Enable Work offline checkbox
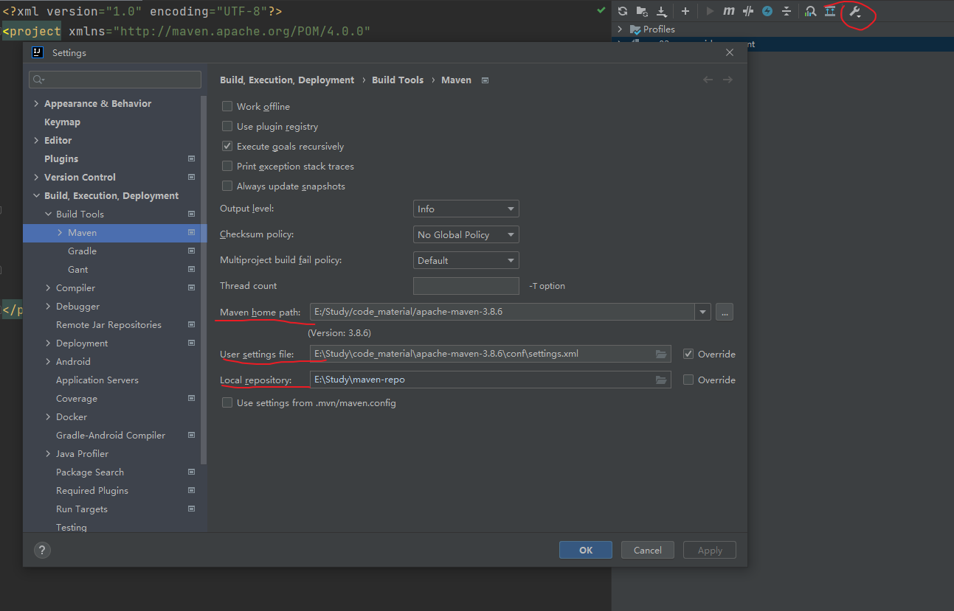954x611 pixels. (x=227, y=107)
